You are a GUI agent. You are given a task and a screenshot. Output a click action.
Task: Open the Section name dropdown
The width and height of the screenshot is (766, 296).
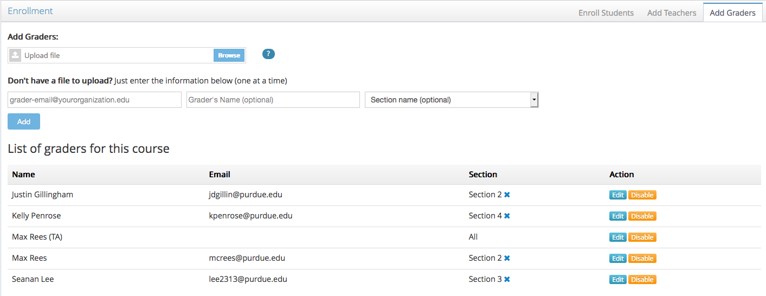[x=452, y=100]
